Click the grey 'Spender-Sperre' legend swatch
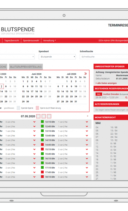Image resolution: width=128 pixels, height=211 pixels. (18, 108)
